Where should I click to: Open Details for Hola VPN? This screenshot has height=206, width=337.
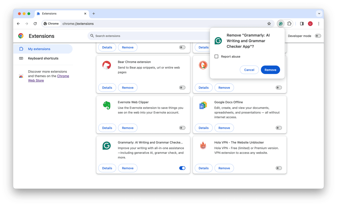pos(203,168)
